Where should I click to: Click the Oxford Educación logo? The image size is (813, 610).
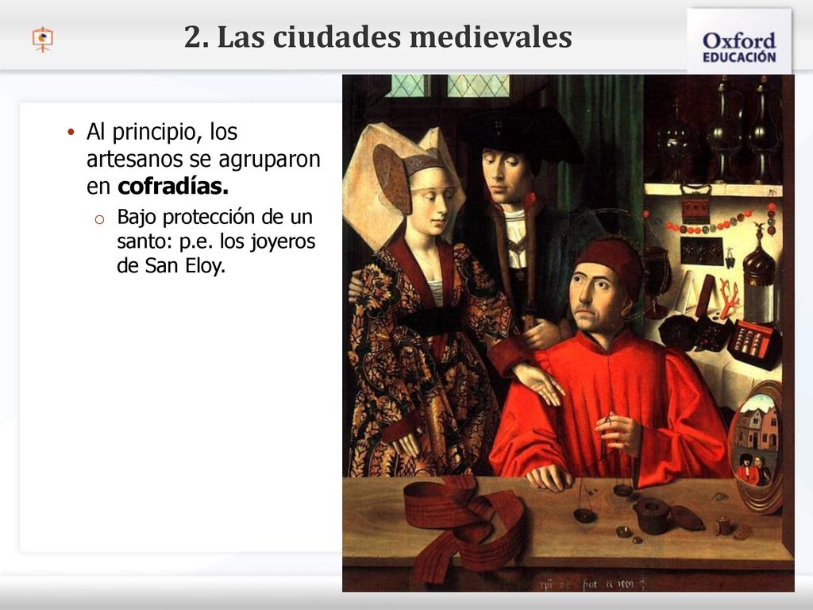739,41
